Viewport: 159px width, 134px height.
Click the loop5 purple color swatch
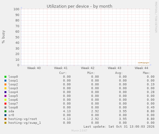pyautogui.click(x=5, y=96)
